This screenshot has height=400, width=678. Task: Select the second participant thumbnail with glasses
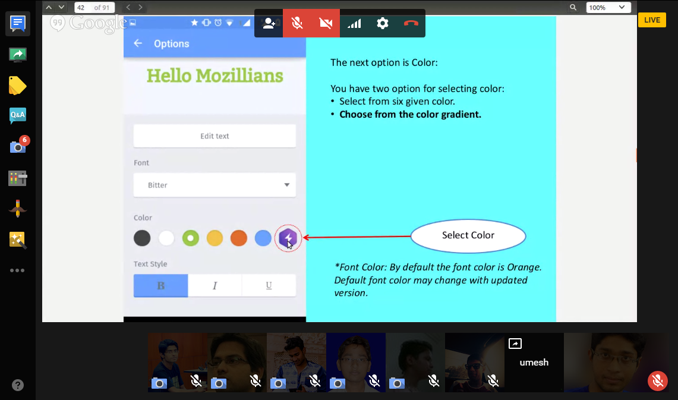[x=237, y=363]
